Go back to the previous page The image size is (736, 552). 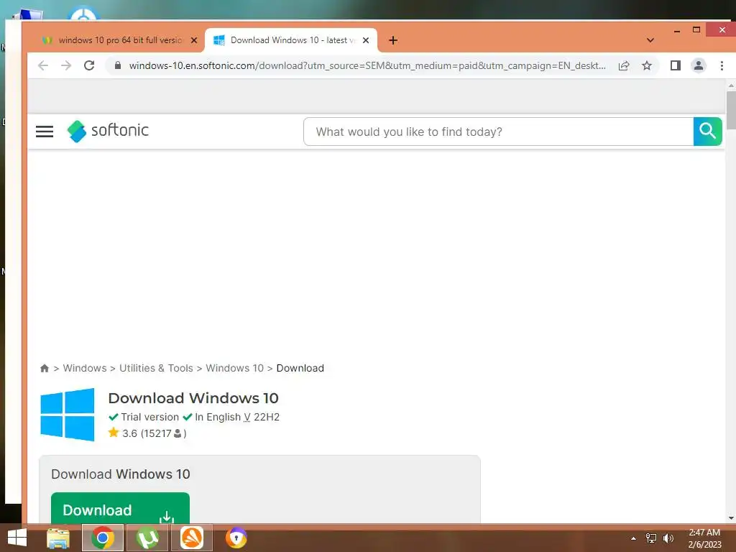coord(43,65)
